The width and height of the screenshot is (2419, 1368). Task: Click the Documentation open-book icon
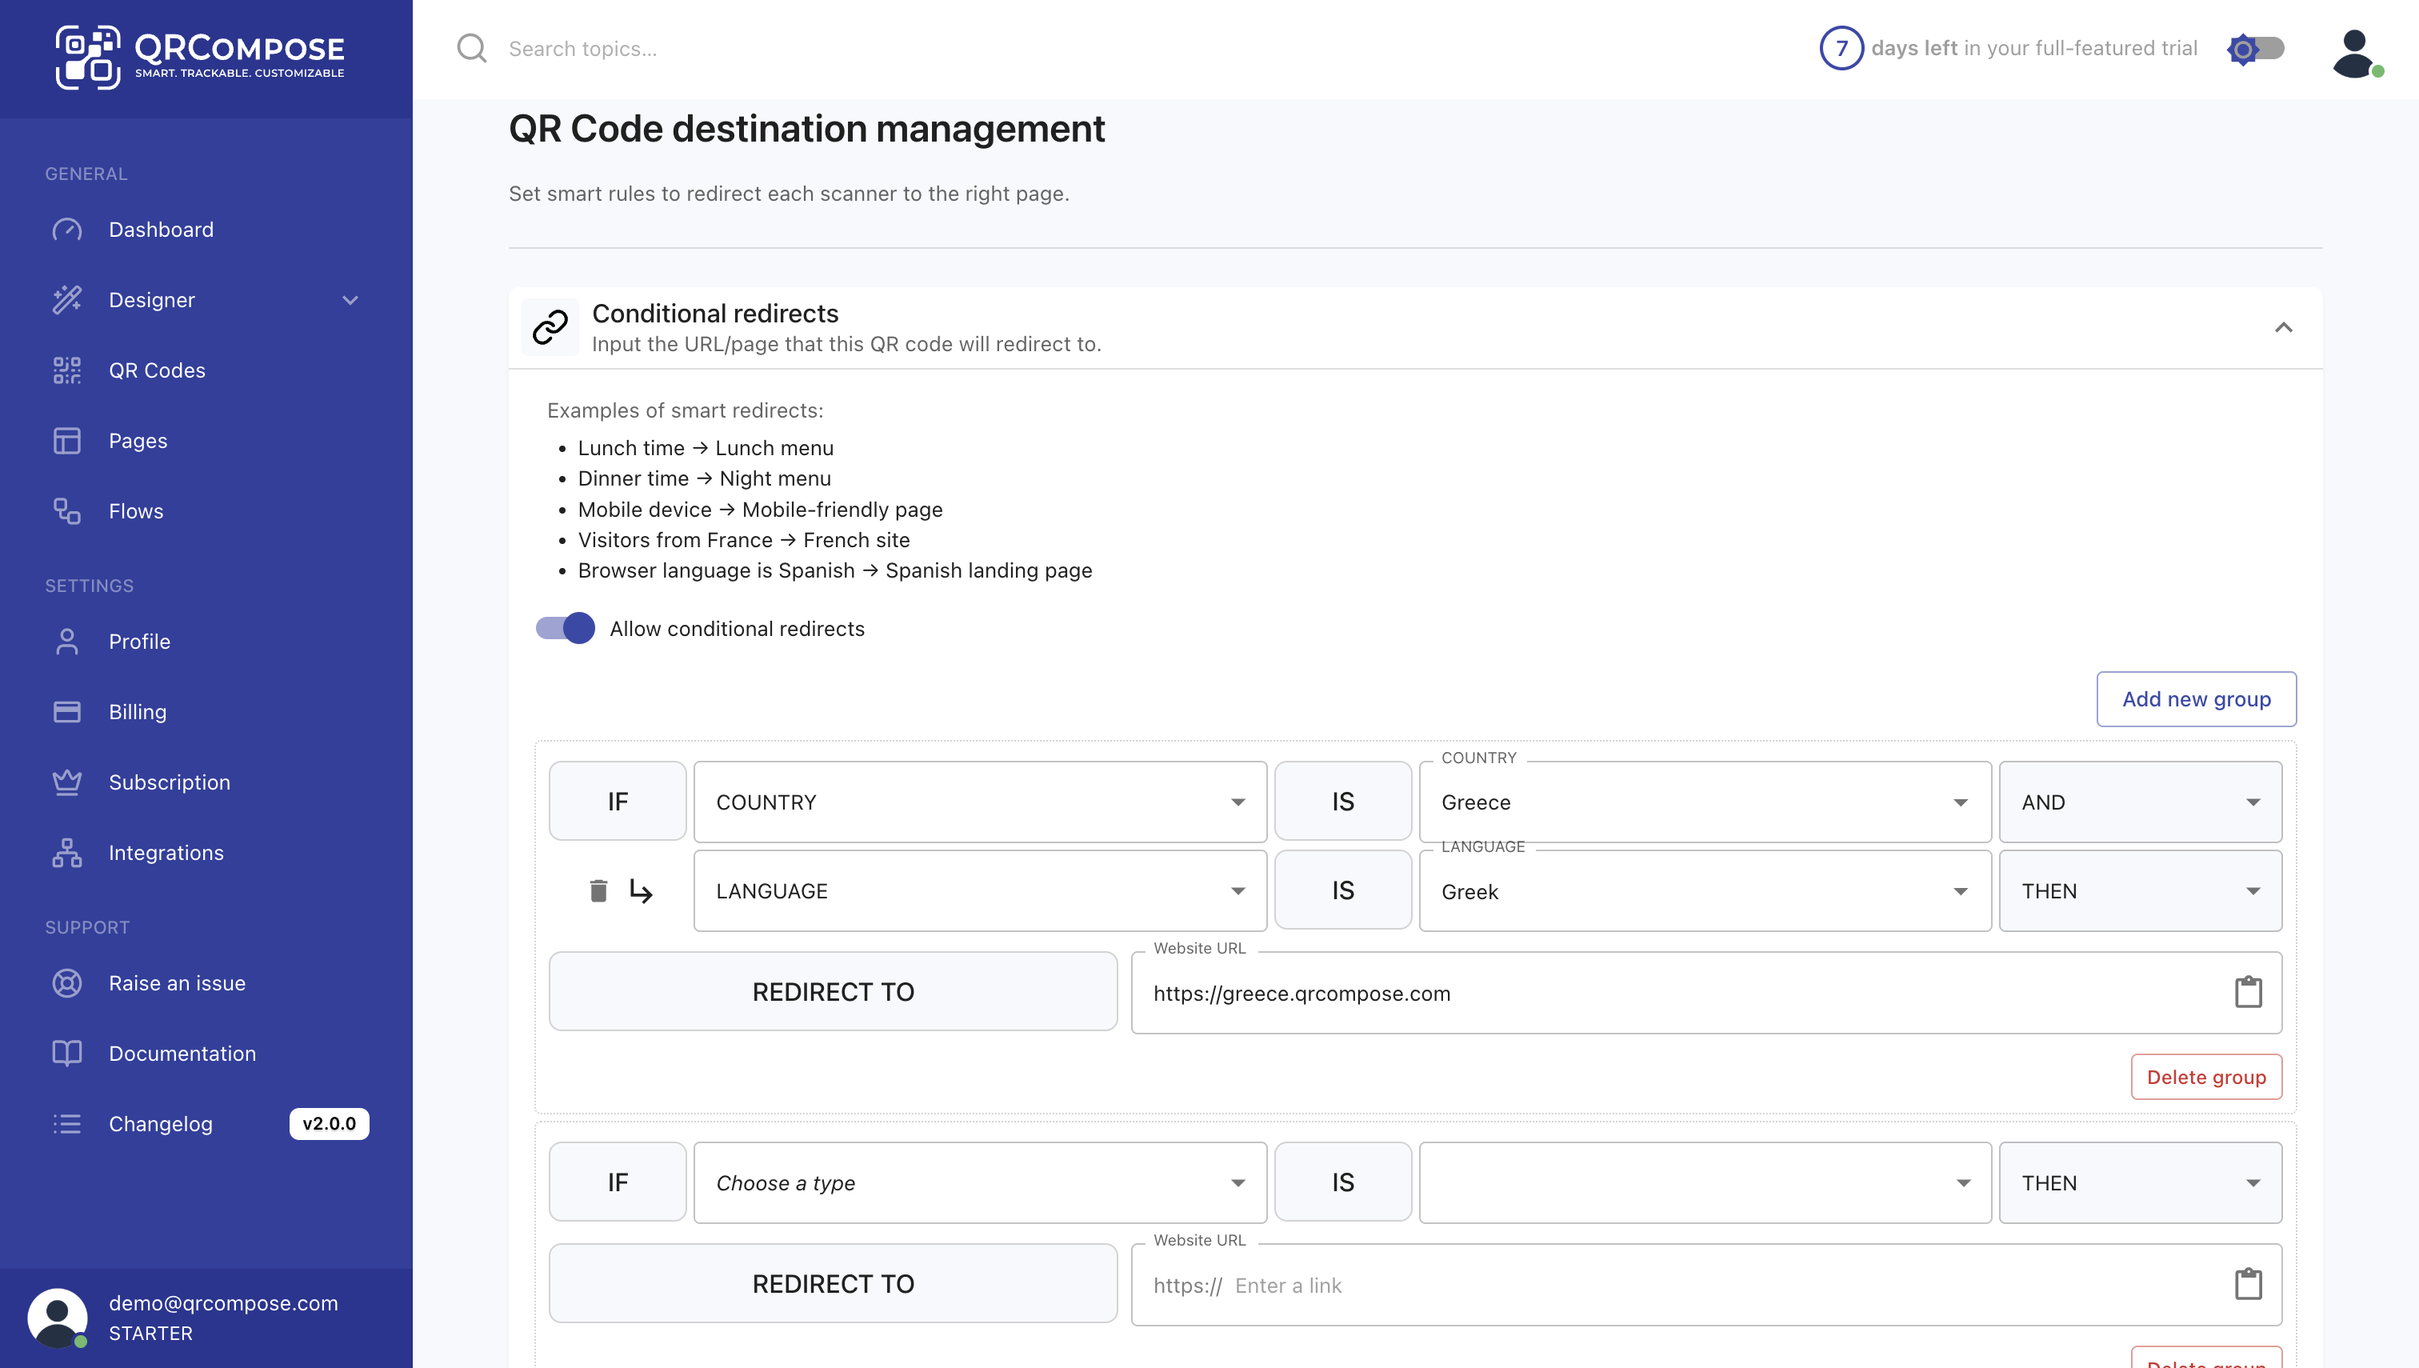point(66,1052)
